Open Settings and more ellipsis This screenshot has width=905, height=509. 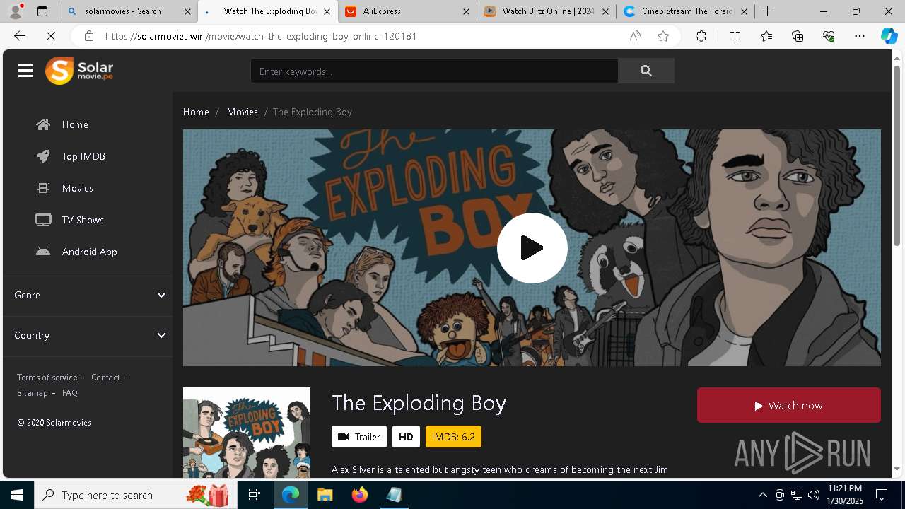[860, 36]
